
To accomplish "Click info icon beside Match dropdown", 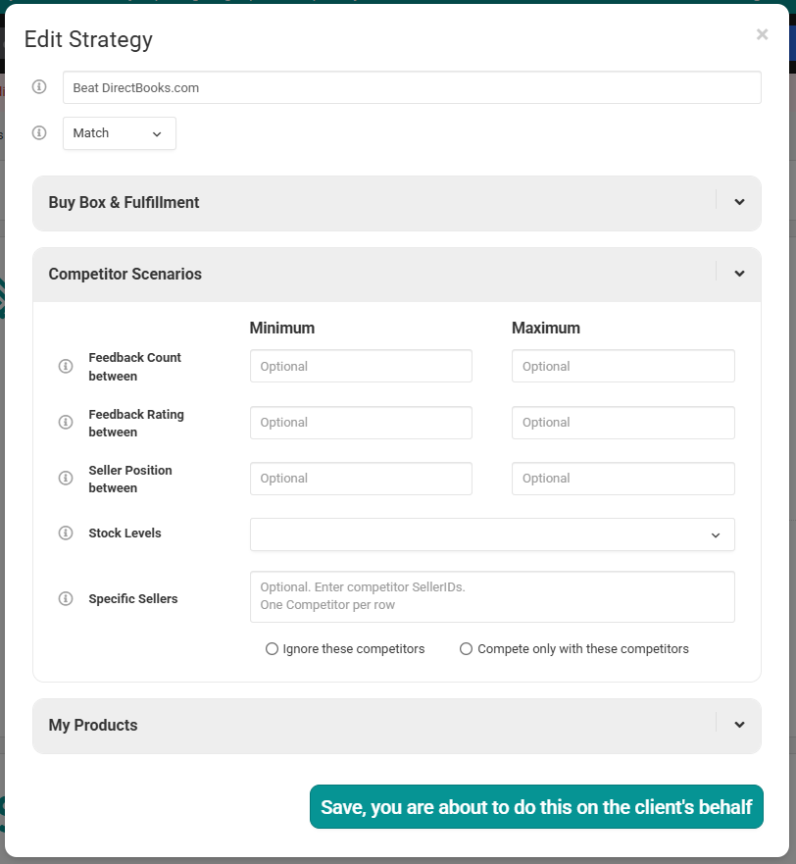I will 39,132.
